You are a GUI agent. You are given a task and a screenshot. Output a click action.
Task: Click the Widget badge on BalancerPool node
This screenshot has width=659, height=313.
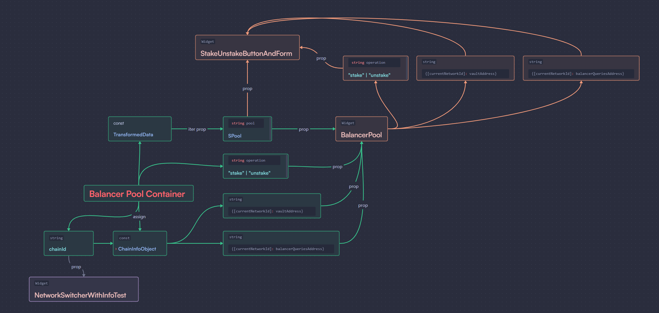pyautogui.click(x=348, y=123)
